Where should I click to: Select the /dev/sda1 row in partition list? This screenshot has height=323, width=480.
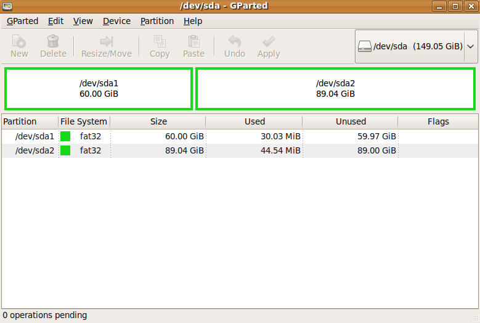[x=240, y=136]
